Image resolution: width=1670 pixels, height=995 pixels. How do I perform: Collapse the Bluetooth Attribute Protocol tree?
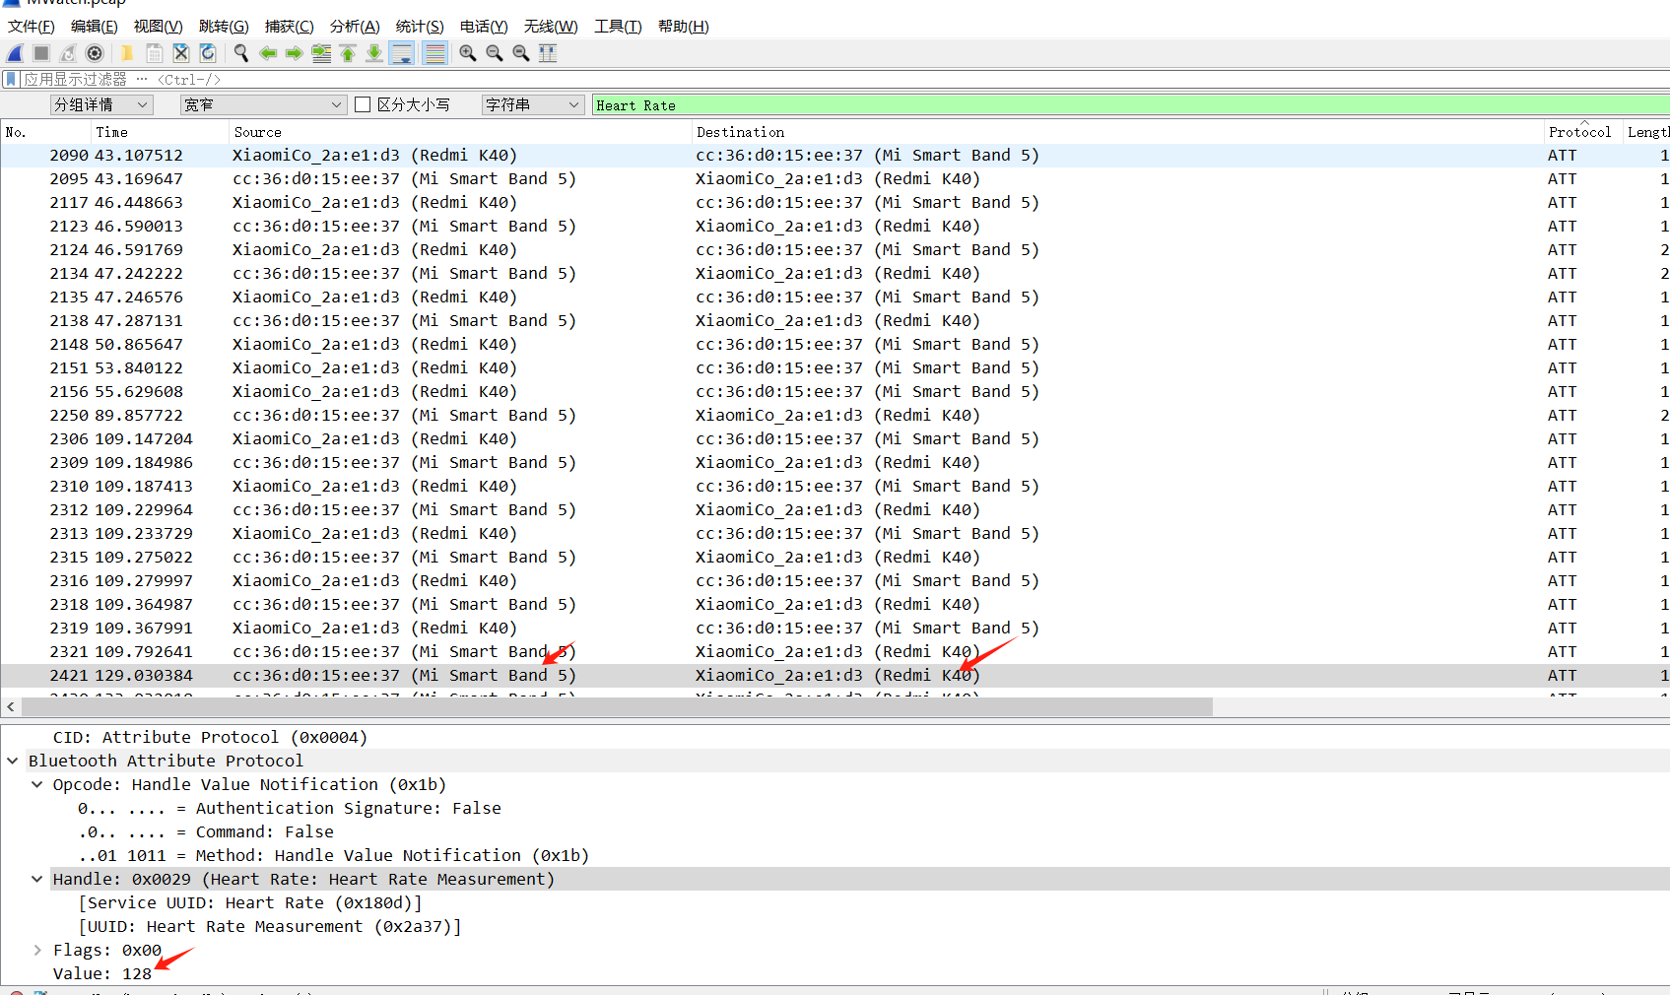point(13,761)
